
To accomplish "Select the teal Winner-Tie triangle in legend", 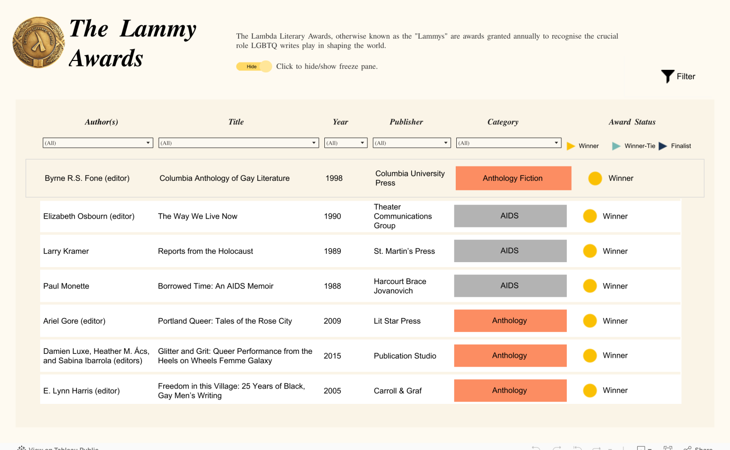I will point(616,146).
